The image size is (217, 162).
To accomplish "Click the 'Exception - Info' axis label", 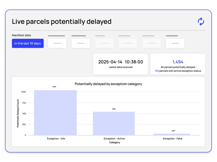I will tap(56, 138).
